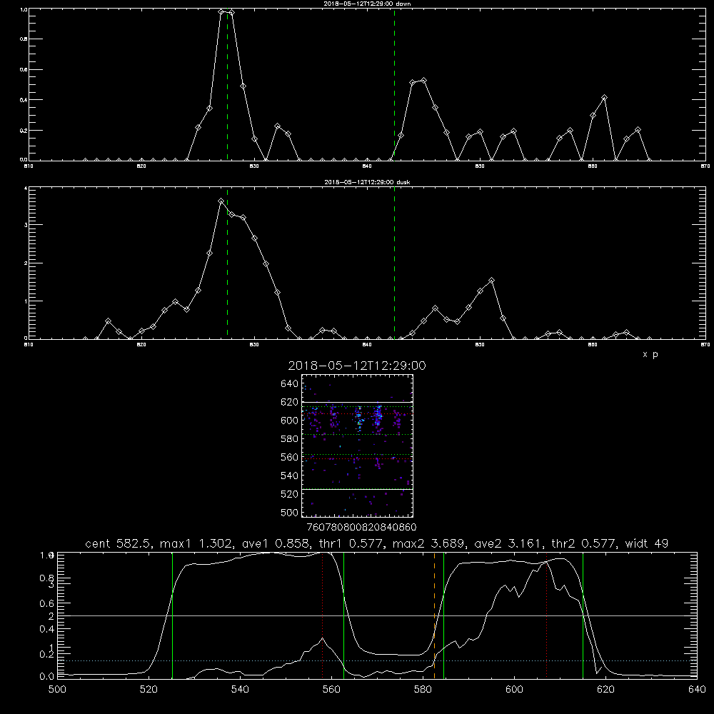This screenshot has height=714, width=714.
Task: Click the '830' x-axis label of the dawn plot
Action: click(x=254, y=166)
